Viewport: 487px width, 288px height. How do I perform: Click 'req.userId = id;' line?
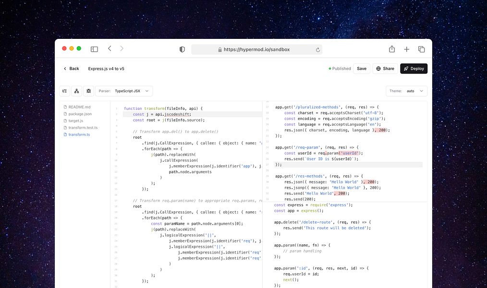click(301, 274)
